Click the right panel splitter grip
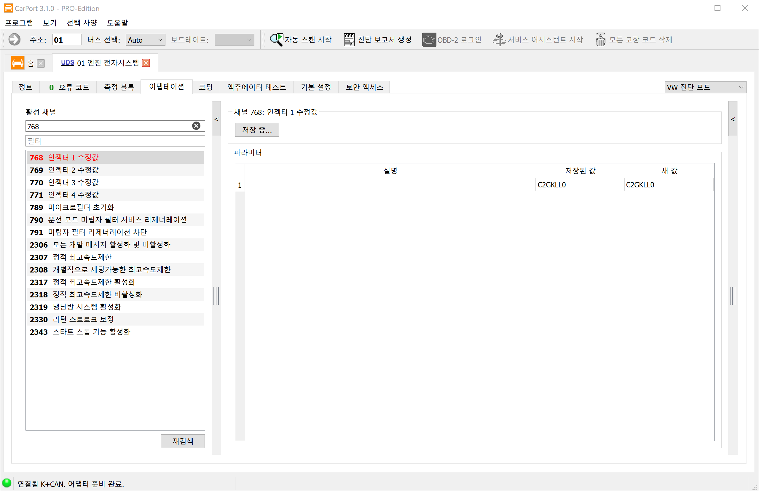The width and height of the screenshot is (759, 491). click(x=733, y=296)
